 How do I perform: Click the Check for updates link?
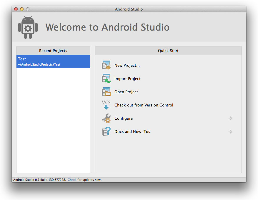(x=72, y=180)
